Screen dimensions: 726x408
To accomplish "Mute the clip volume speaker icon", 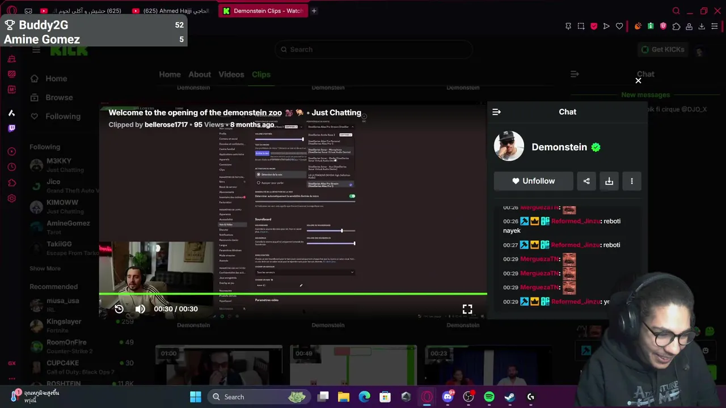I will (x=140, y=309).
